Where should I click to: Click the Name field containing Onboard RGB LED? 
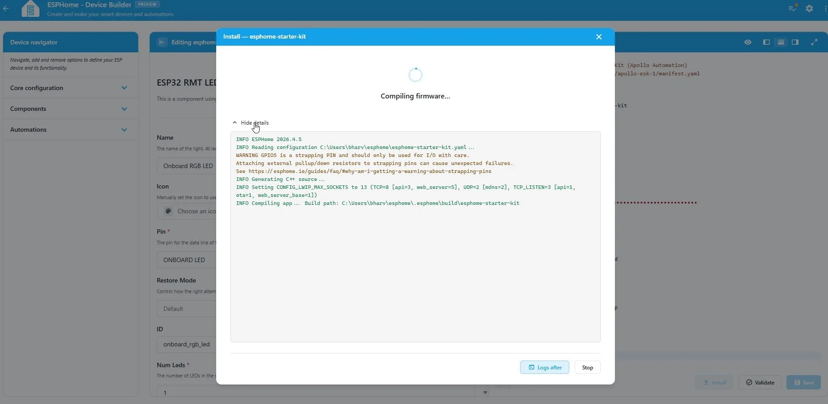pyautogui.click(x=187, y=166)
